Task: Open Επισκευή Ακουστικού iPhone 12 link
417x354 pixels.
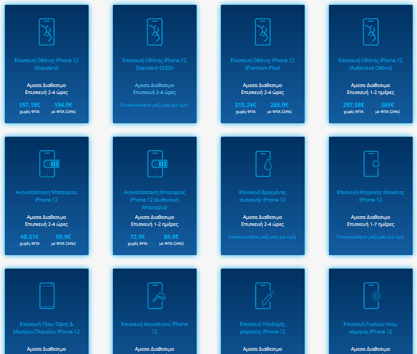Action: [154, 328]
